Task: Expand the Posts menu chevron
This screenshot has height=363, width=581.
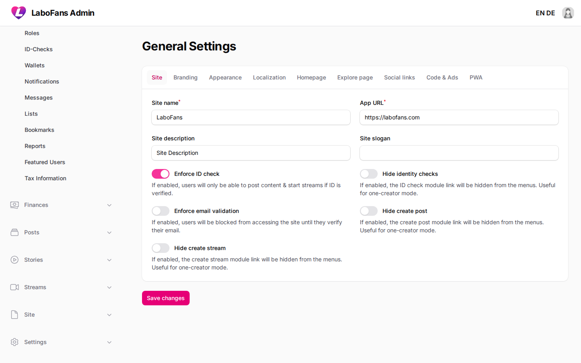Action: (109, 233)
